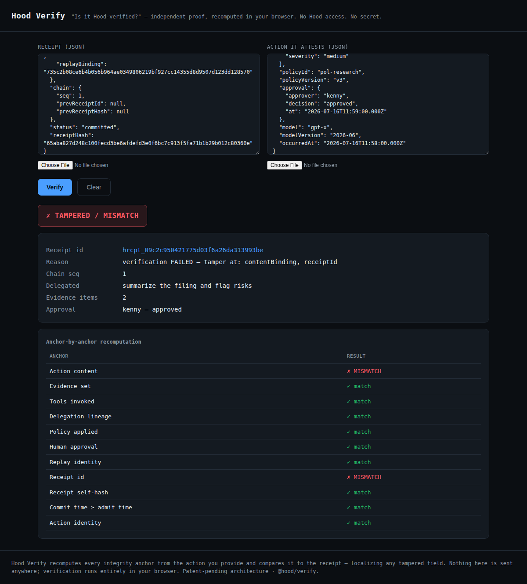Click the Anchor-by-anchor recomputation heading
527x584 pixels.
94,342
